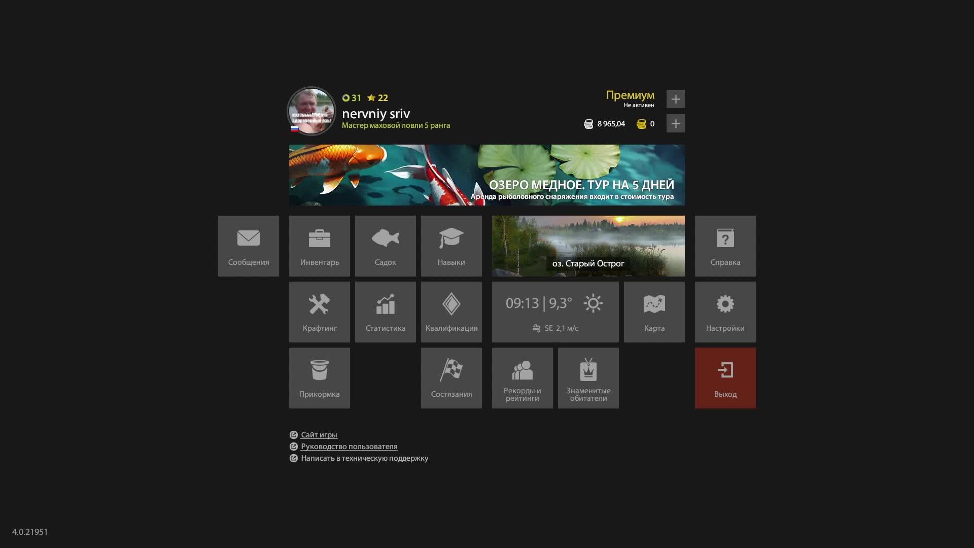Click the silver coins balance icon
The width and height of the screenshot is (974, 548).
588,124
